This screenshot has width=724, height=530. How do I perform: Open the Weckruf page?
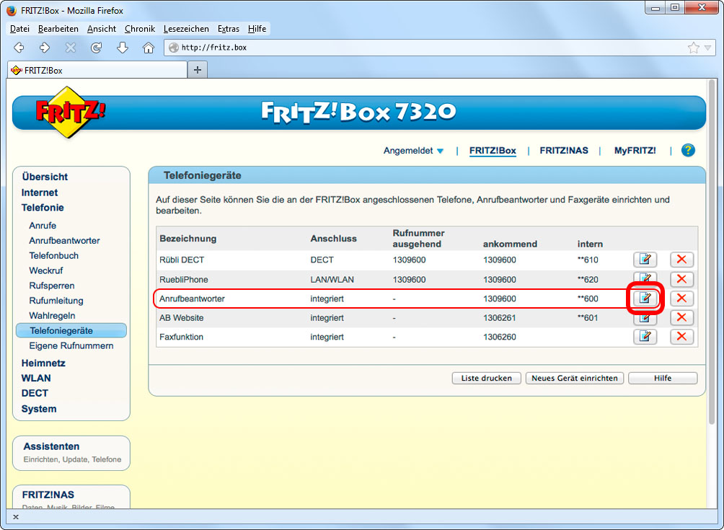[x=45, y=270]
